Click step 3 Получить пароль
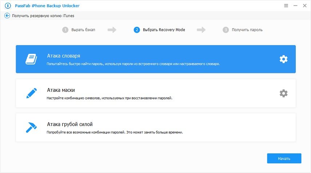The width and height of the screenshot is (311, 173). (247, 30)
